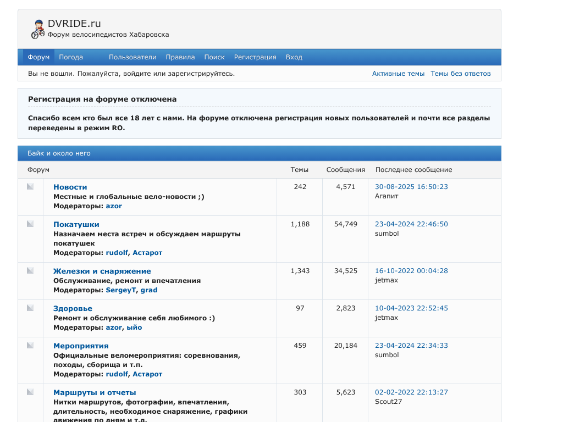Open the Правила page

pyautogui.click(x=180, y=57)
